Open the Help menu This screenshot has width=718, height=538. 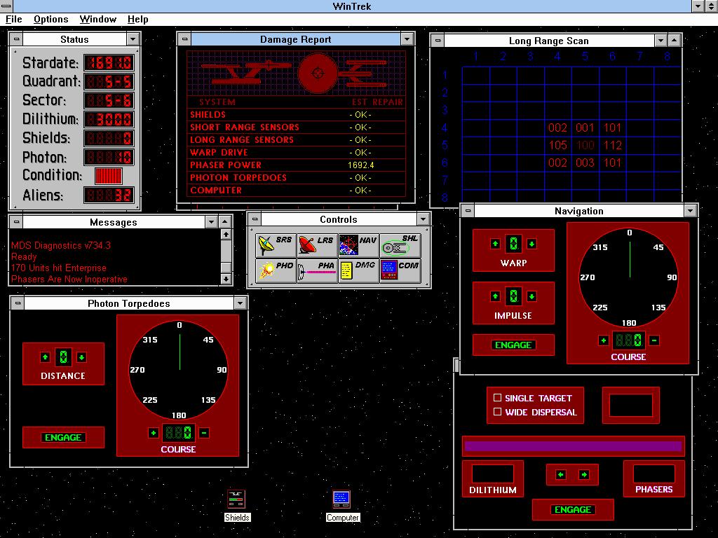point(138,19)
